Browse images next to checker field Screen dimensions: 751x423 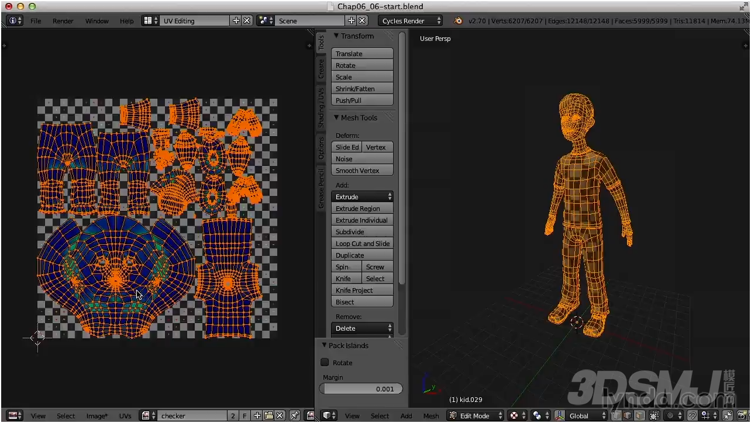pos(149,415)
